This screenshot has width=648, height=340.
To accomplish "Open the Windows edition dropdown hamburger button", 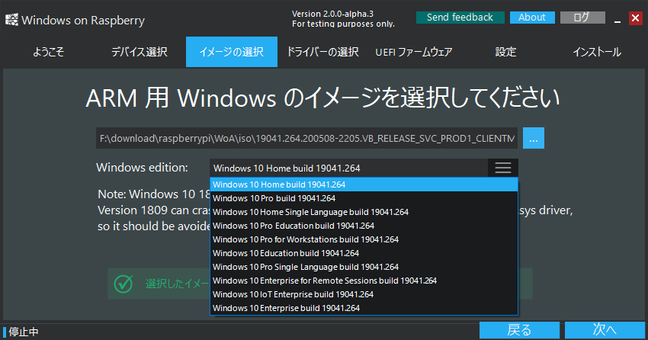I will tap(503, 168).
